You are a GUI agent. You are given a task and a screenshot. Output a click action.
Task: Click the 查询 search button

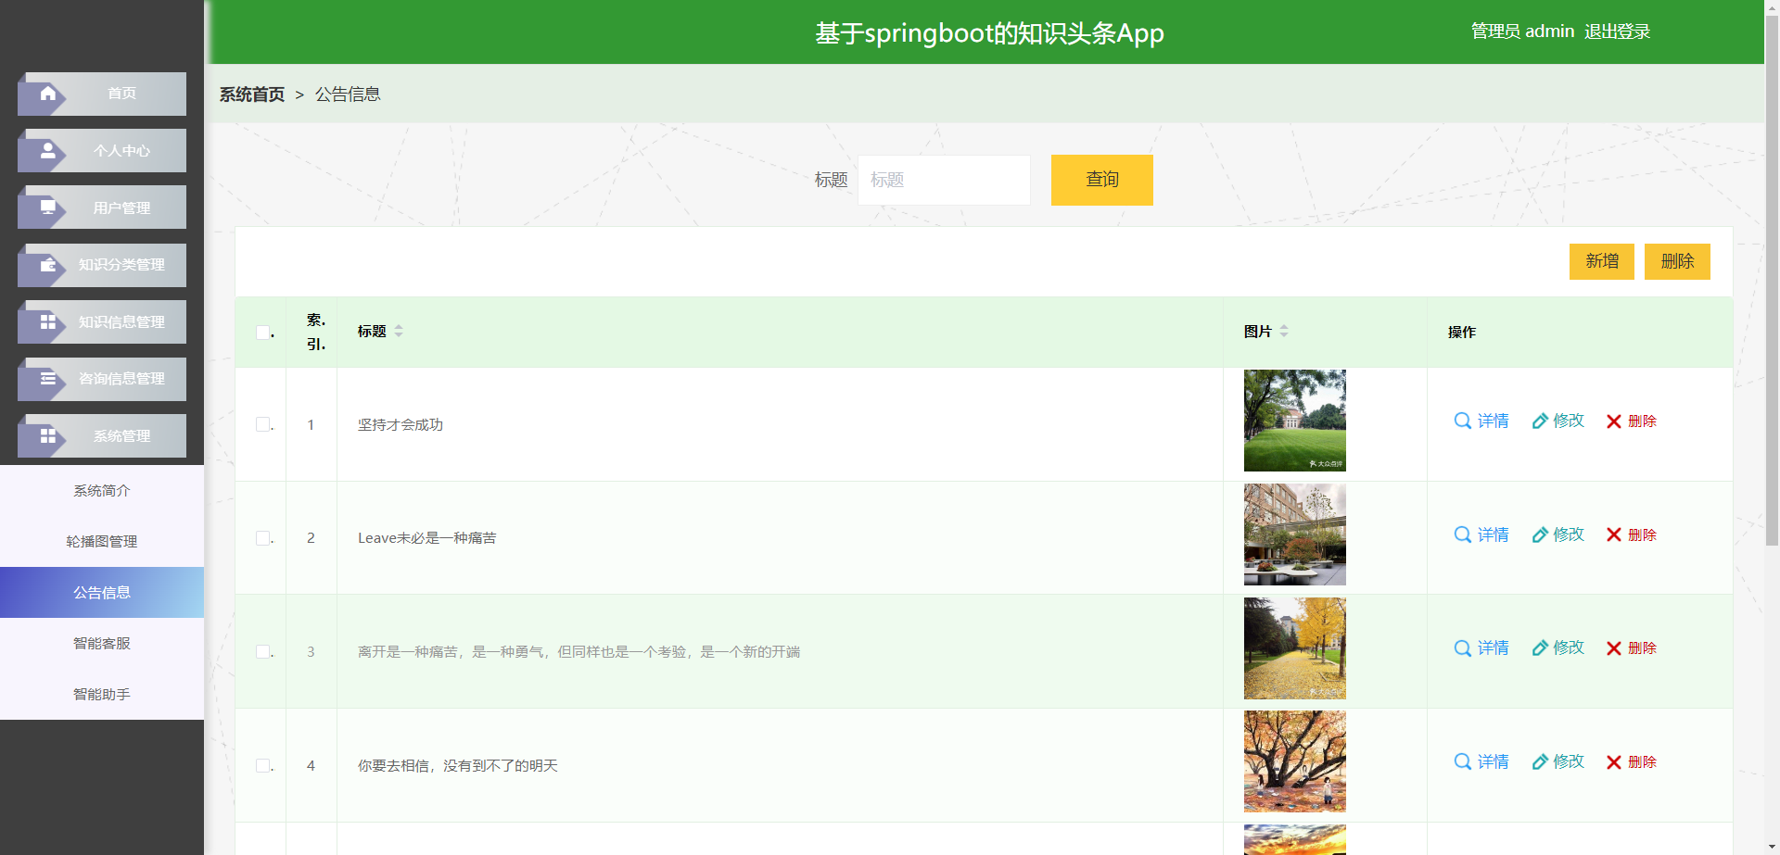(1101, 180)
